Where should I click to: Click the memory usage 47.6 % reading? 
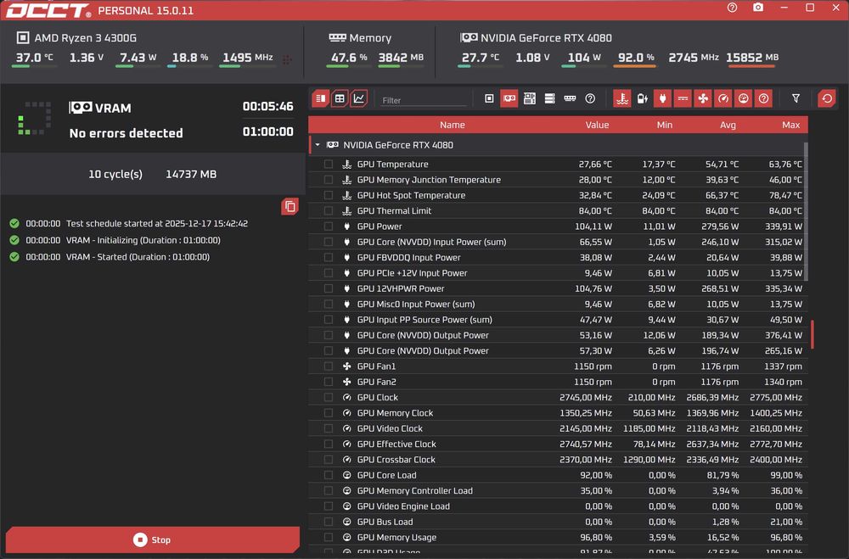(x=349, y=58)
